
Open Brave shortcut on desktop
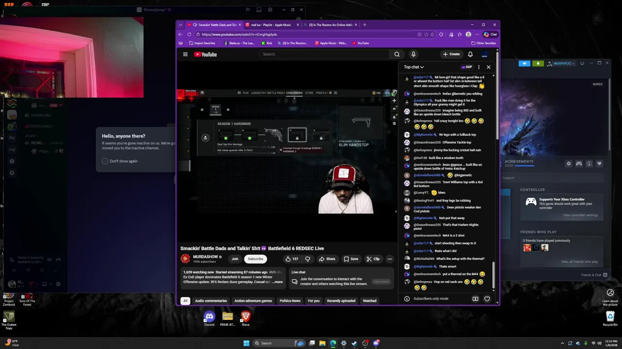(246, 318)
